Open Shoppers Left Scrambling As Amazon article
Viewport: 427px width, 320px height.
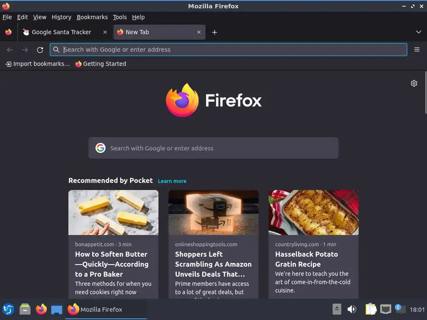pyautogui.click(x=213, y=264)
